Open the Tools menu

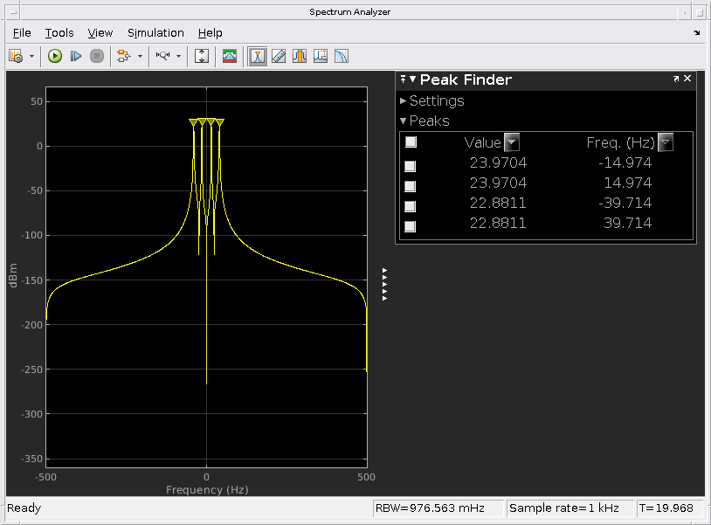[x=59, y=33]
